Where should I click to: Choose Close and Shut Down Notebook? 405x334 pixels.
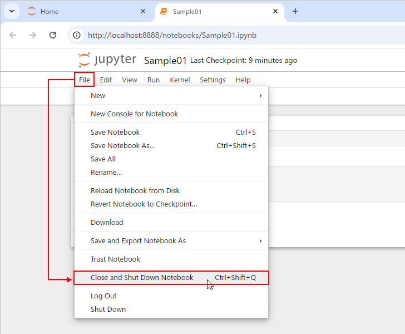[x=171, y=278]
